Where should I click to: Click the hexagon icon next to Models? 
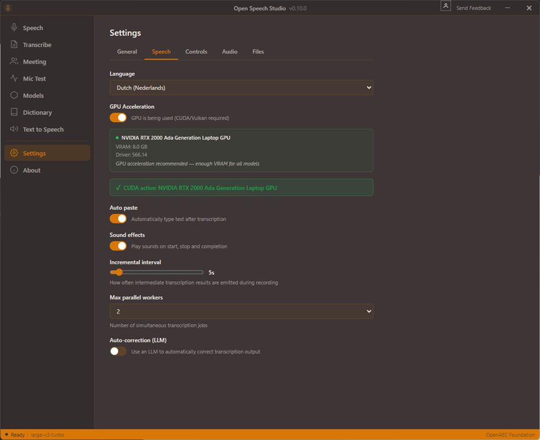pos(14,95)
